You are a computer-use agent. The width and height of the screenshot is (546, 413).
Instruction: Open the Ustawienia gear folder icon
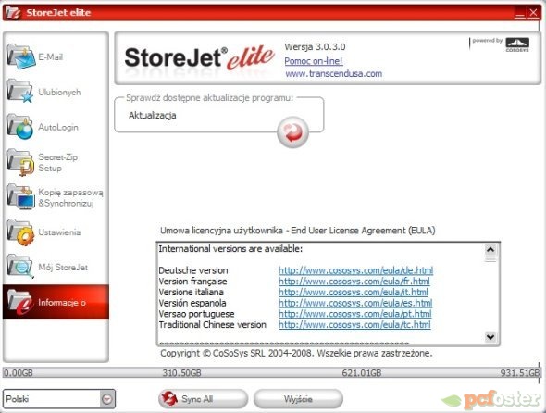(21, 232)
